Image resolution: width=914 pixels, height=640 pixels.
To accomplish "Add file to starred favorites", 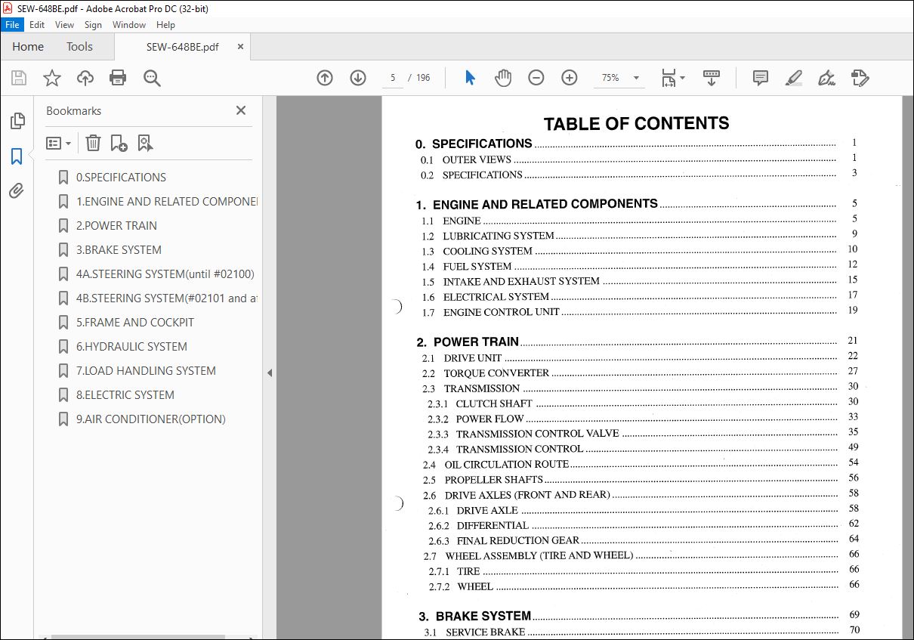I will [51, 78].
